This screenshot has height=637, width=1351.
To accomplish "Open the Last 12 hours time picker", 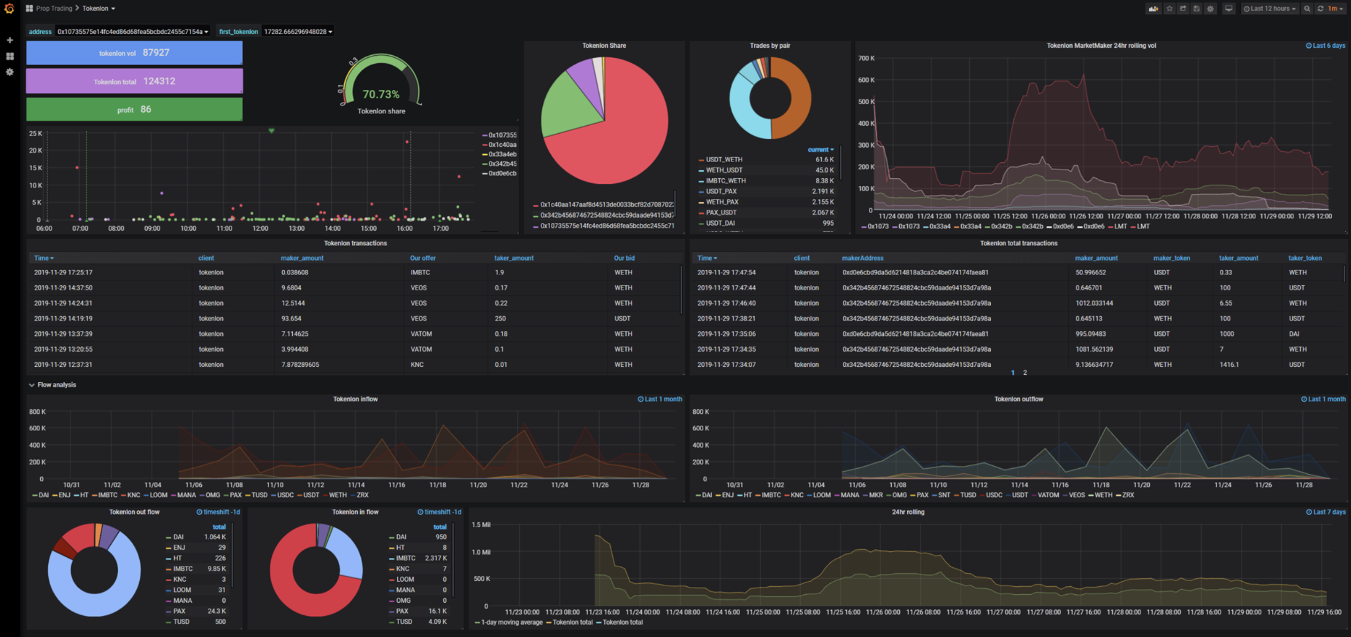I will click(1270, 8).
